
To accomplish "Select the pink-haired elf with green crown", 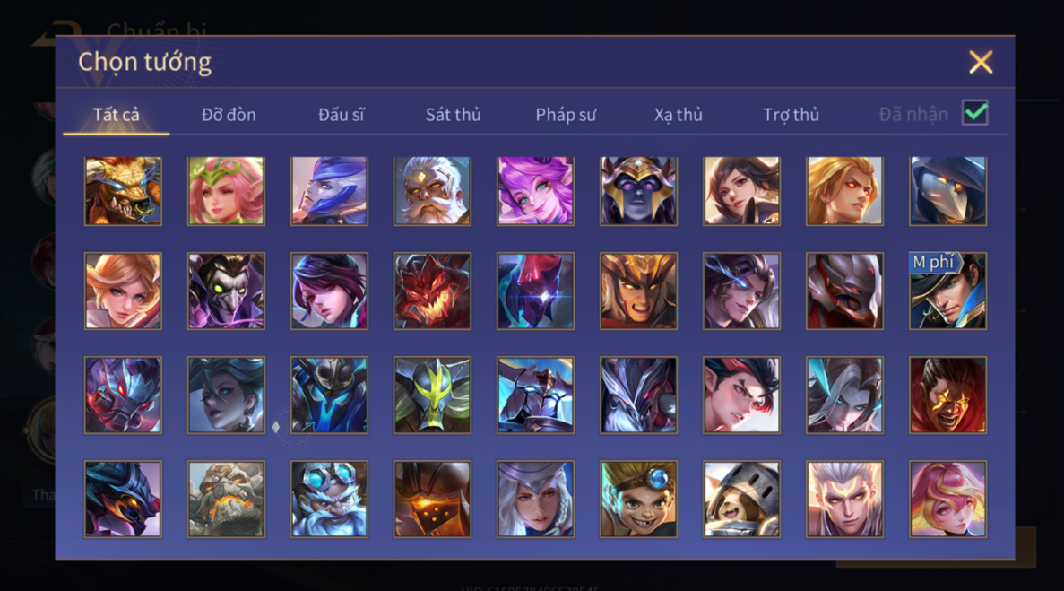I will tap(226, 191).
